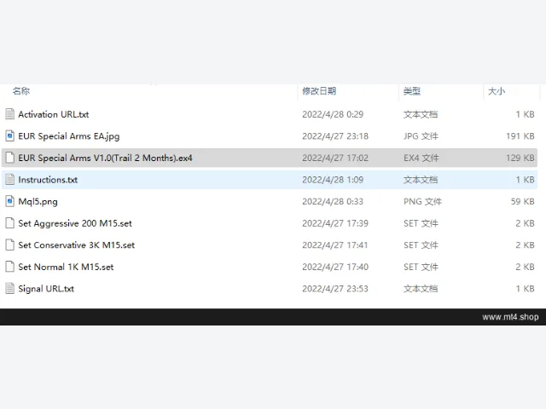Image resolution: width=546 pixels, height=409 pixels.
Task: Select the file name Activation URL.txt
Action: click(53, 114)
